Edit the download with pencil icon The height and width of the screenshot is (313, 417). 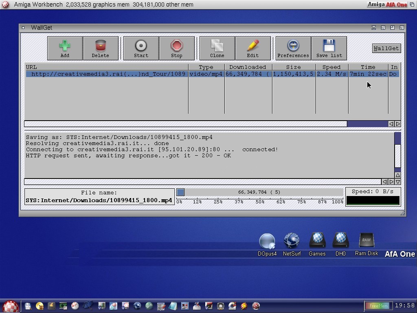point(253,48)
